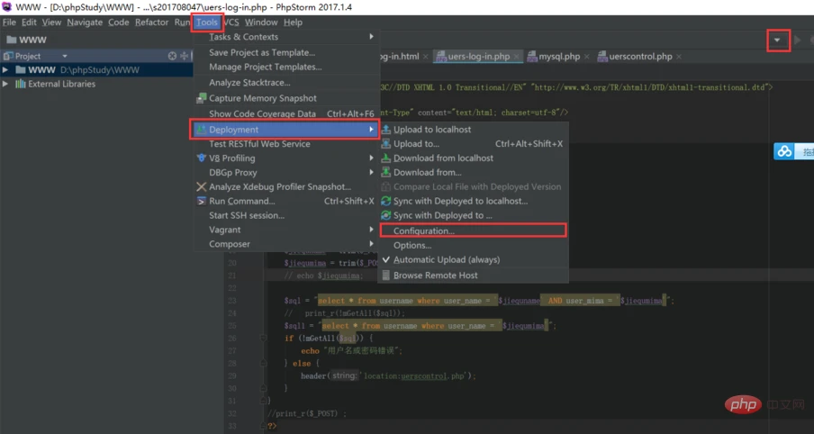This screenshot has width=814, height=434.
Task: Open the View menu
Action: [51, 23]
